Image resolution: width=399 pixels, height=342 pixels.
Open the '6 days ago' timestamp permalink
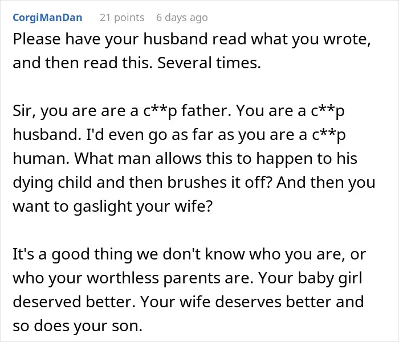(182, 18)
